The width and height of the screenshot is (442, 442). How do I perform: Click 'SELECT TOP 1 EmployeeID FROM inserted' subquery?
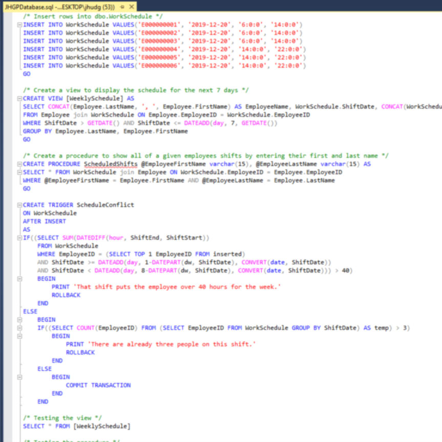point(175,254)
